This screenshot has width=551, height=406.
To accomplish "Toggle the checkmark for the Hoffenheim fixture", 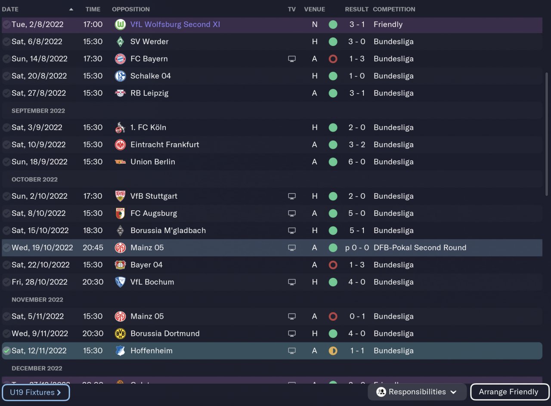I will [x=6, y=351].
